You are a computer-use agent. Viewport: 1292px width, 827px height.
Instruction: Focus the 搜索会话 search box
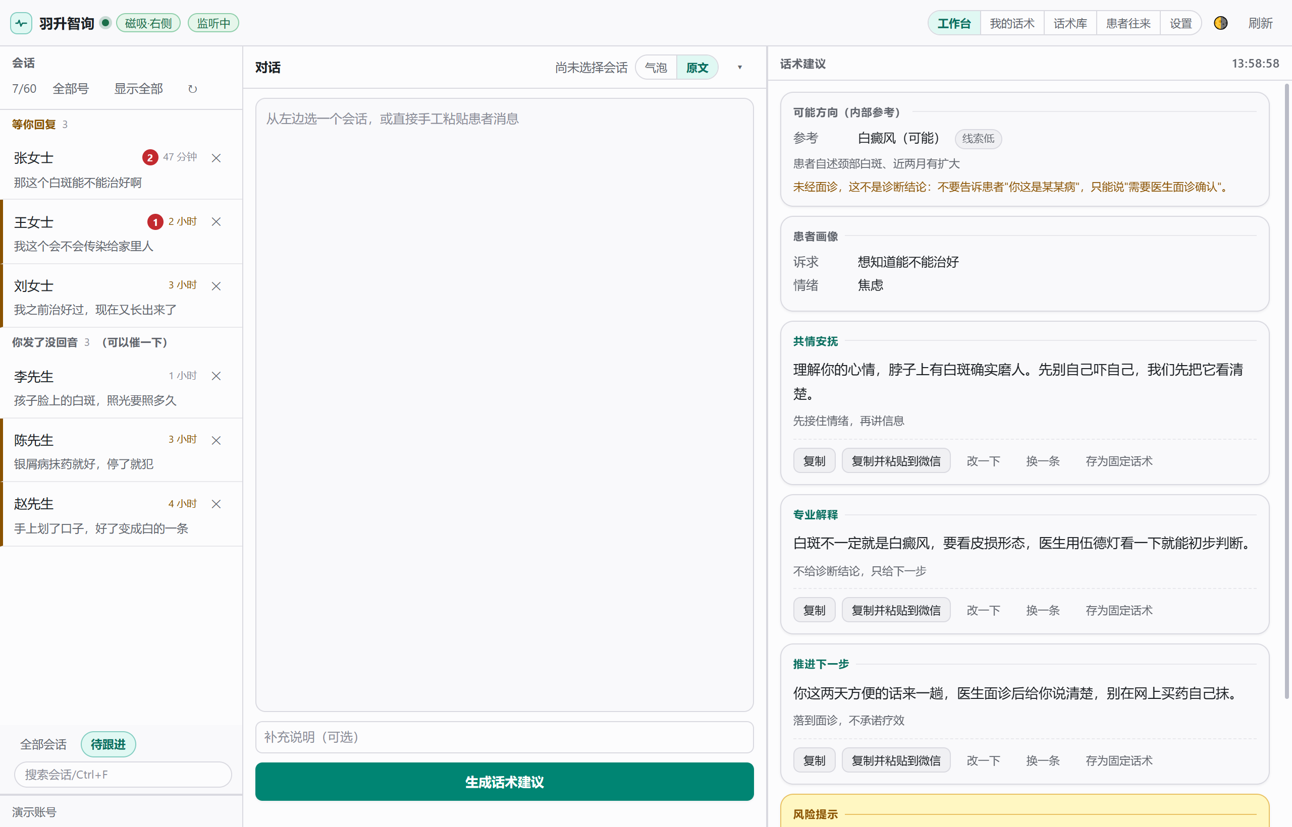[123, 775]
